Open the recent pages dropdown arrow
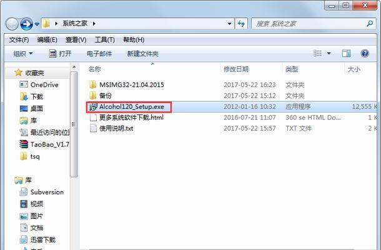This screenshot has width=381, height=250. click(37, 24)
